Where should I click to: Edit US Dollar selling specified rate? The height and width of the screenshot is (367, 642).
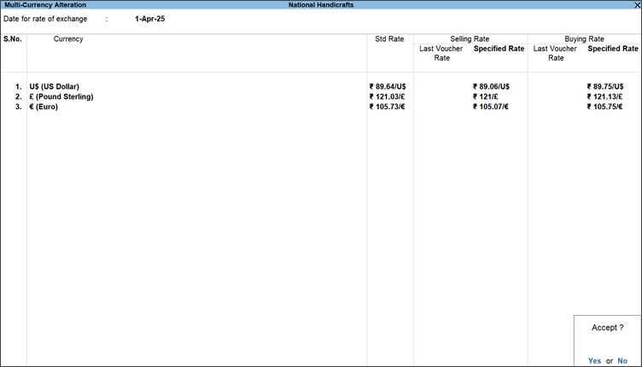pos(491,86)
